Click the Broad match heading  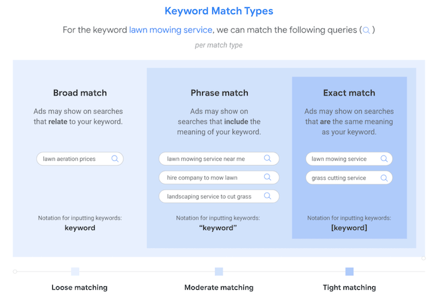(x=80, y=93)
